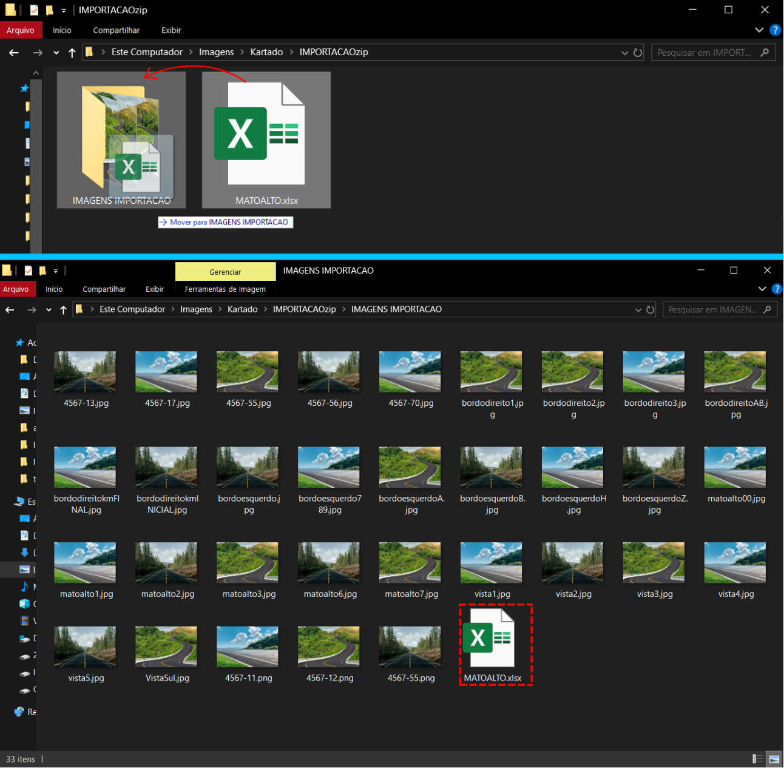Open the Compartilhar tab in IMPORTACAOzip window
This screenshot has width=784, height=768.
click(x=116, y=30)
